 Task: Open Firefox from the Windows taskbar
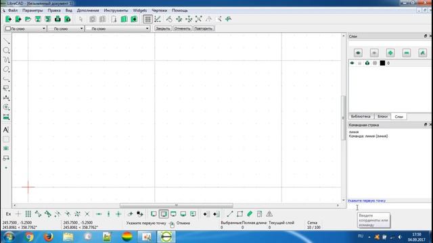coord(48,237)
